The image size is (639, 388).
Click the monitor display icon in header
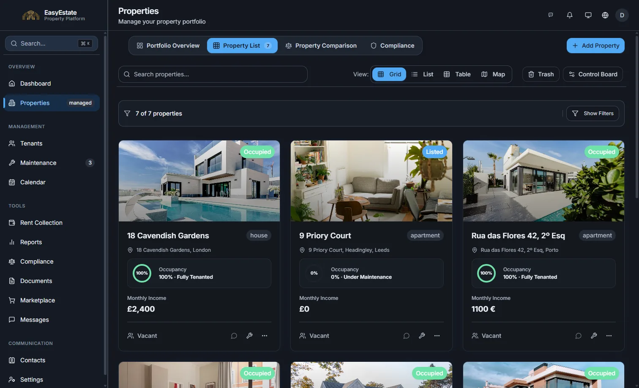(x=588, y=15)
